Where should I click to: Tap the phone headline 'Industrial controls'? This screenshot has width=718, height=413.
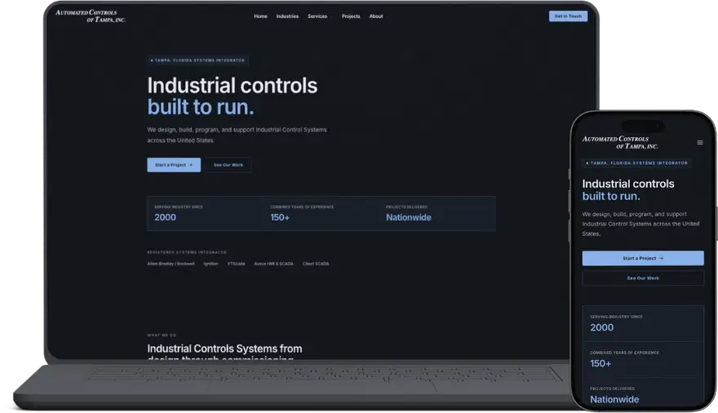pyautogui.click(x=627, y=184)
